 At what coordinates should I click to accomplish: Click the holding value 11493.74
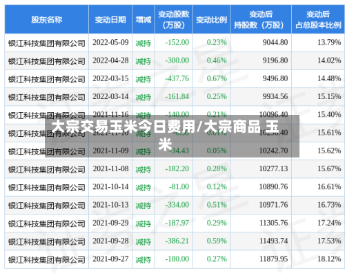(x=273, y=241)
